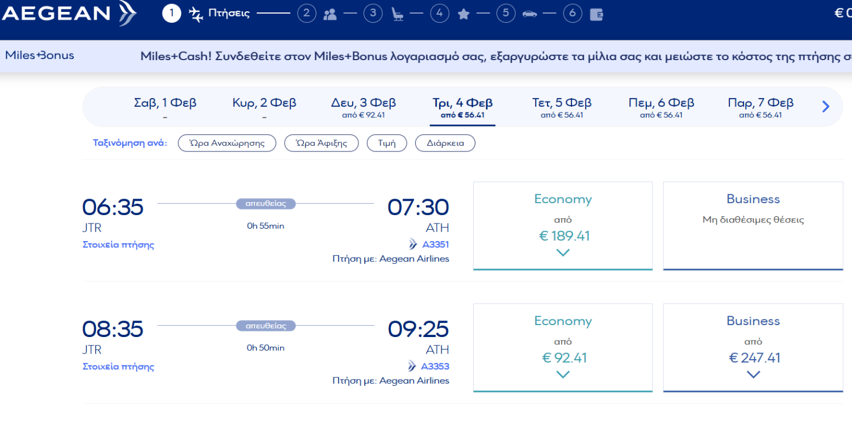Expand Business fare € 247.41 chevron
The width and height of the screenshot is (852, 421).
(753, 374)
